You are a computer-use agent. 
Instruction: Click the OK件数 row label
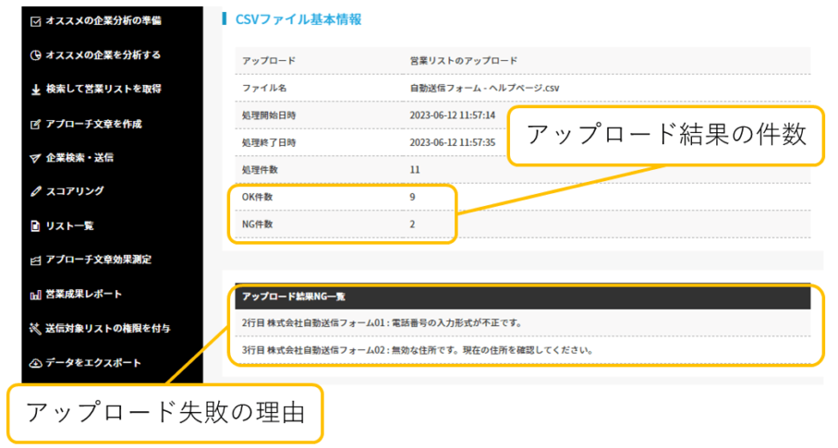click(258, 198)
